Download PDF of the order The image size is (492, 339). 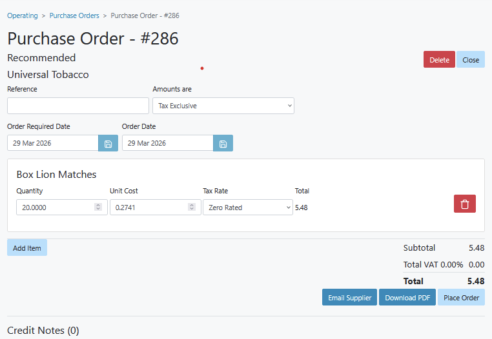coord(407,297)
